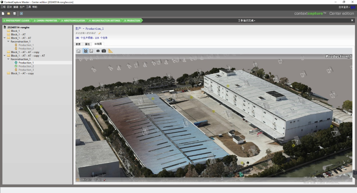Switch to the 概要 tab

tap(78, 44)
